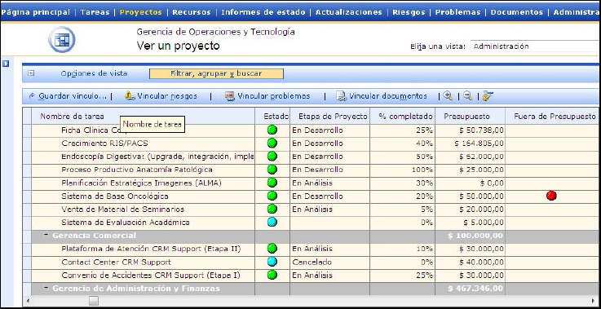Click green status dot for Ficha Clínica
This screenshot has height=309, width=601.
tap(272, 130)
